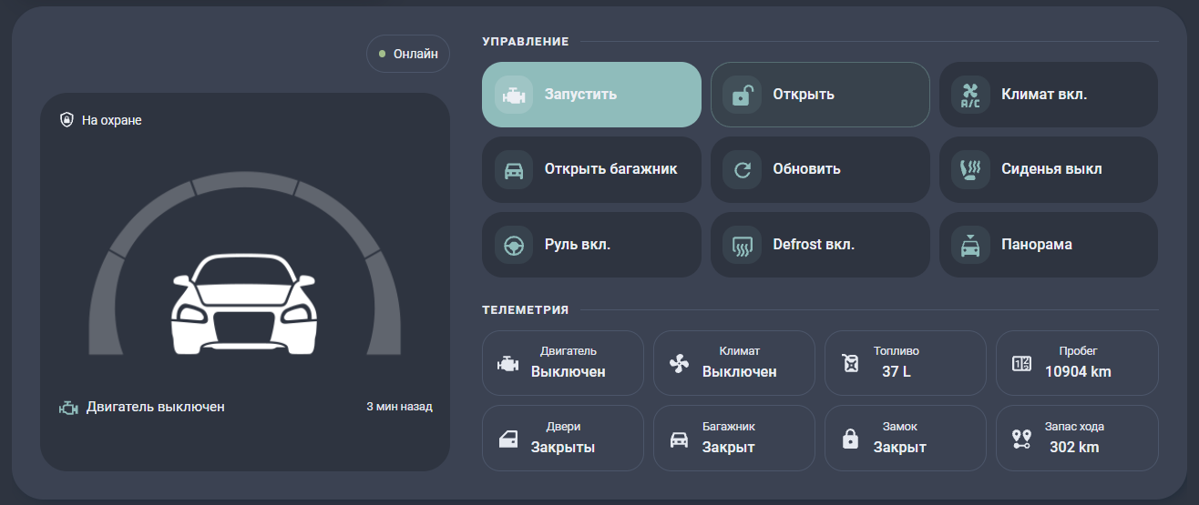Click the car icon on Открыть багажник
Viewport: 1199px width, 505px height.
click(x=514, y=169)
